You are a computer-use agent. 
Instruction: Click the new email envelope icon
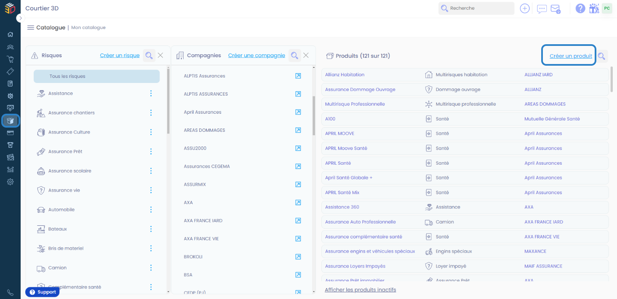point(556,9)
